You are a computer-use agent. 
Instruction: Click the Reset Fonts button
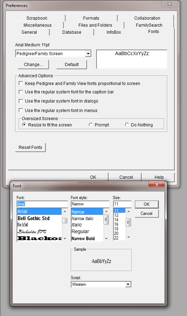[30, 147]
